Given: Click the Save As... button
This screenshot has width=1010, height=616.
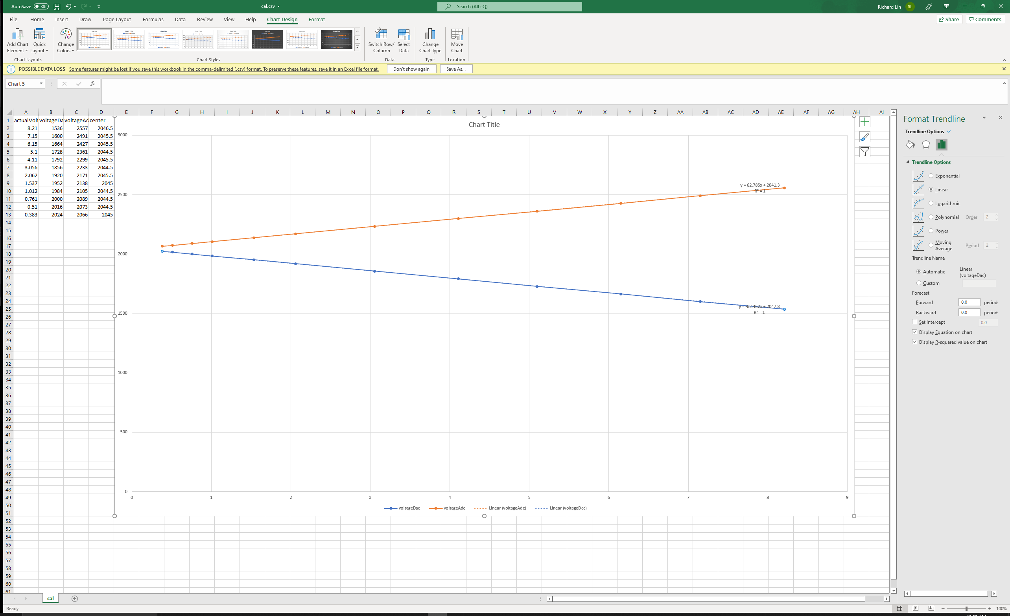Looking at the screenshot, I should [456, 69].
